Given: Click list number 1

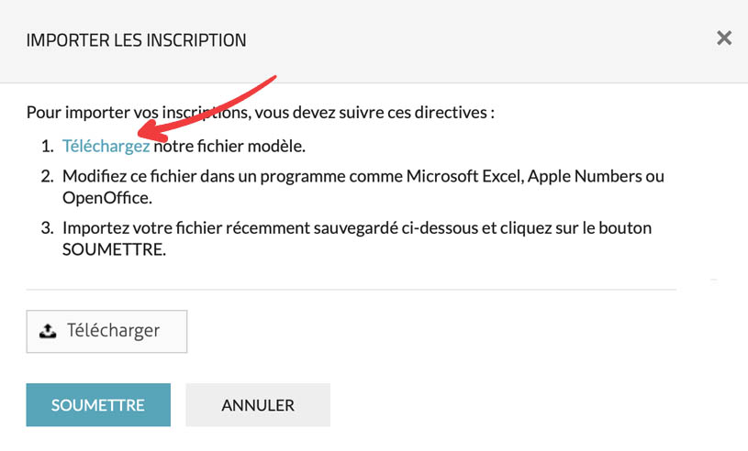Looking at the screenshot, I should pyautogui.click(x=47, y=146).
